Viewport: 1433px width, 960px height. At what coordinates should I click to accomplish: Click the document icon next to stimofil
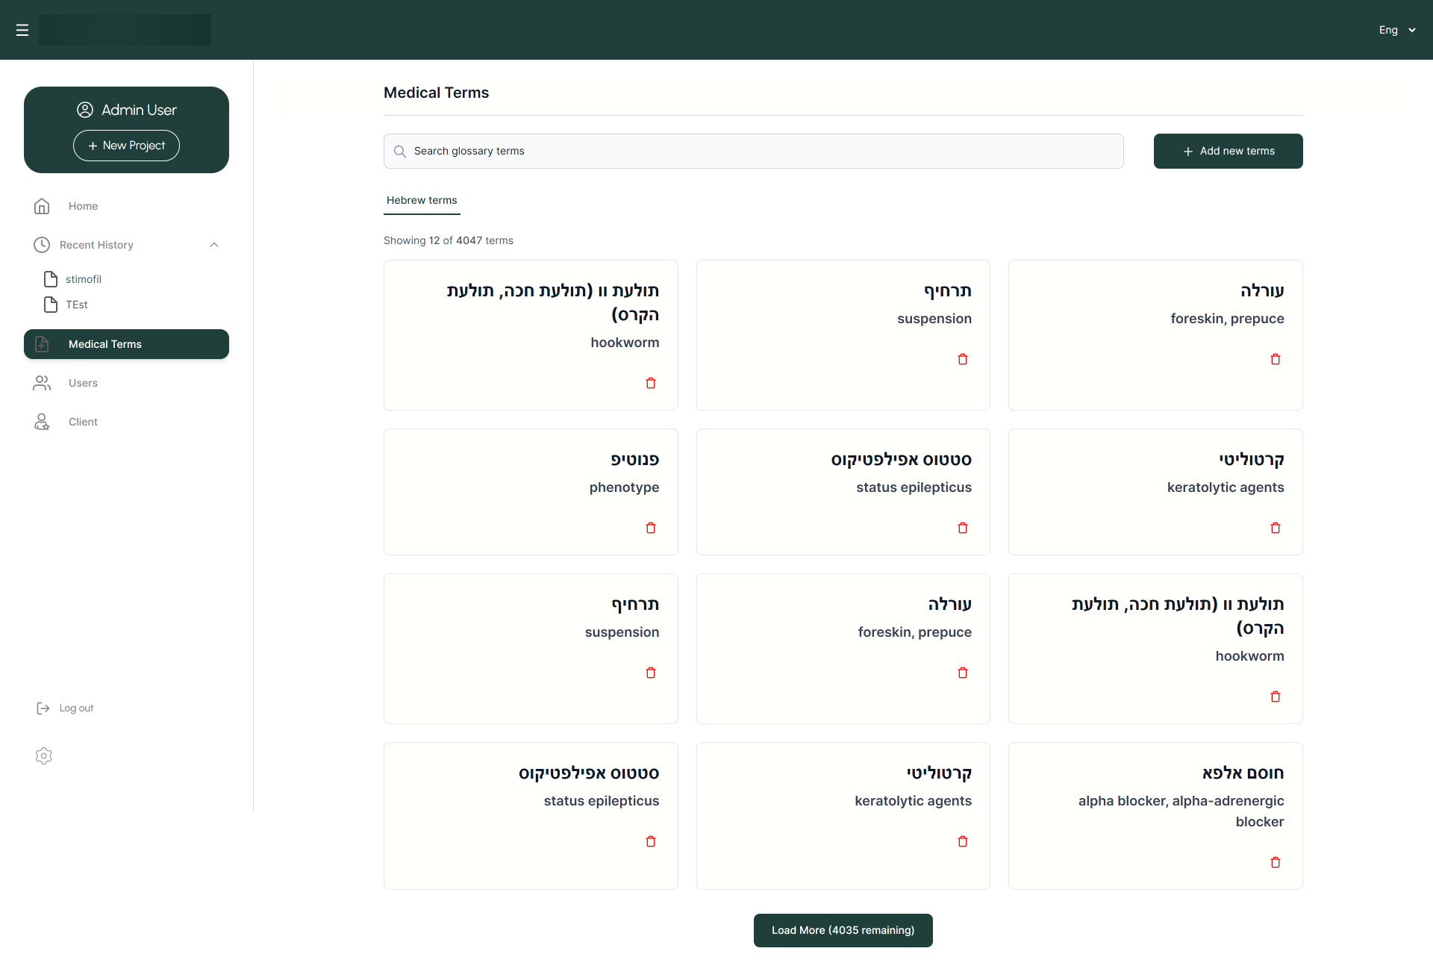tap(51, 279)
